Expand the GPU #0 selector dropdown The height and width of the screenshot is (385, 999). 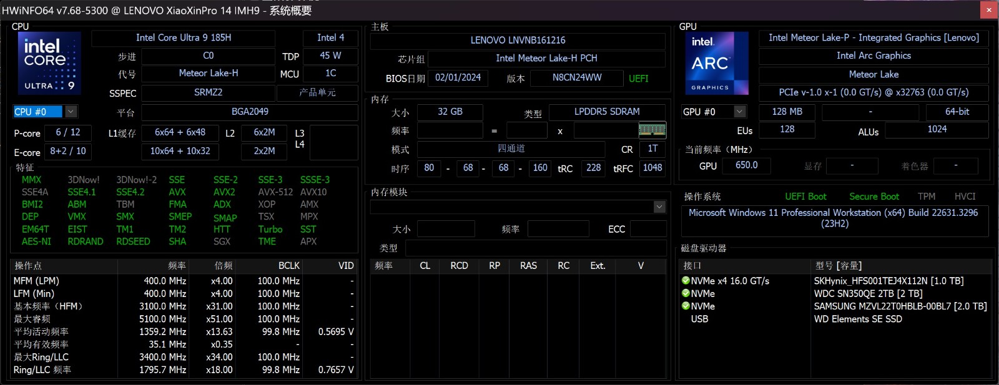[739, 112]
